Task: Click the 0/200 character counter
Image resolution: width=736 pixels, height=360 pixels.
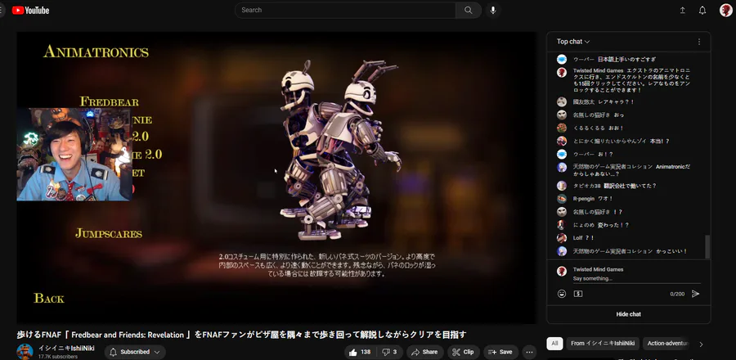Action: 677,294
